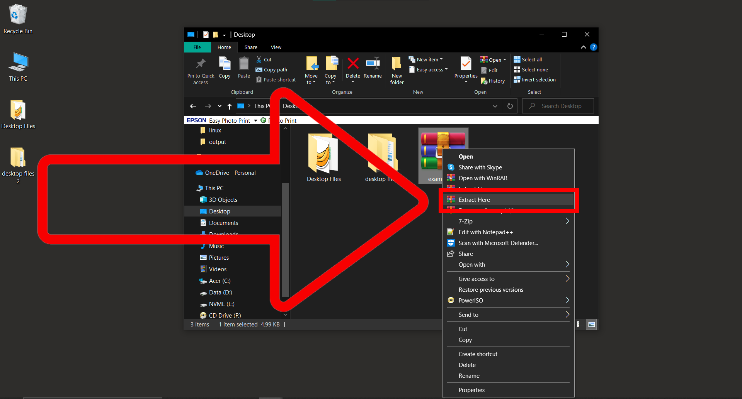The image size is (742, 399).
Task: Click the refresh icon in the address bar
Action: tap(510, 106)
